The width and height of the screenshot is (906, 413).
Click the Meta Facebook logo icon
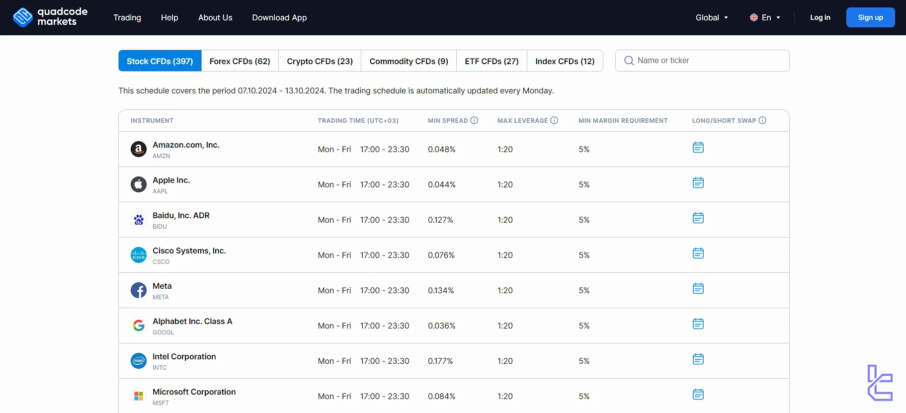coord(139,290)
